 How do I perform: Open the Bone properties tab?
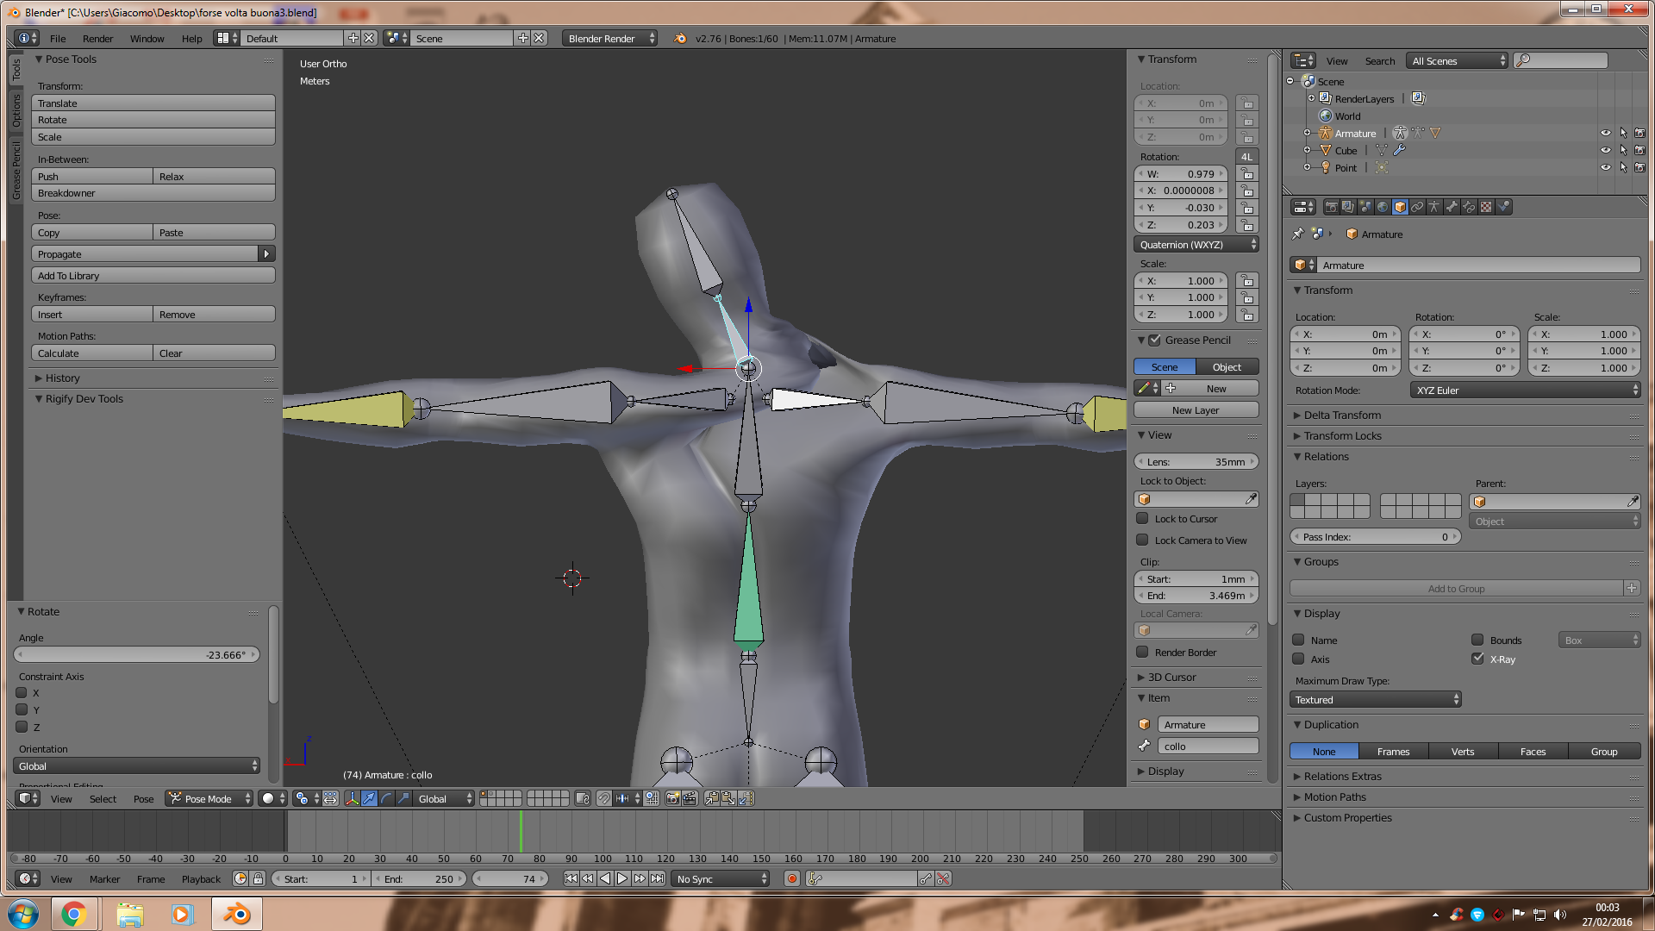click(x=1452, y=207)
